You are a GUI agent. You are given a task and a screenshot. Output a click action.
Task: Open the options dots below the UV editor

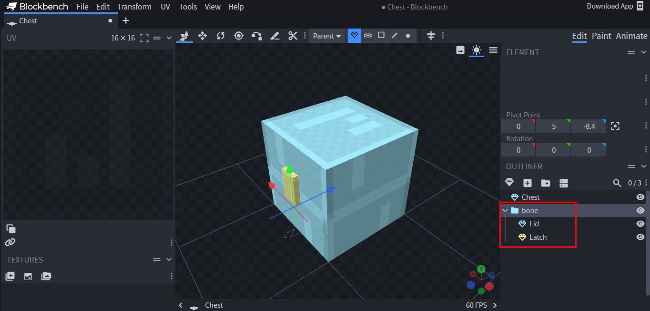(172, 243)
